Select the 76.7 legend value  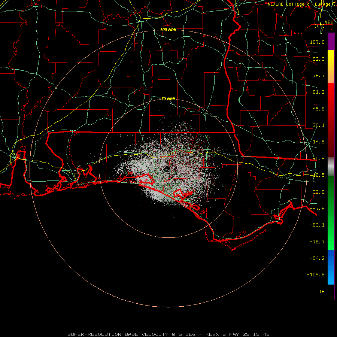[319, 75]
